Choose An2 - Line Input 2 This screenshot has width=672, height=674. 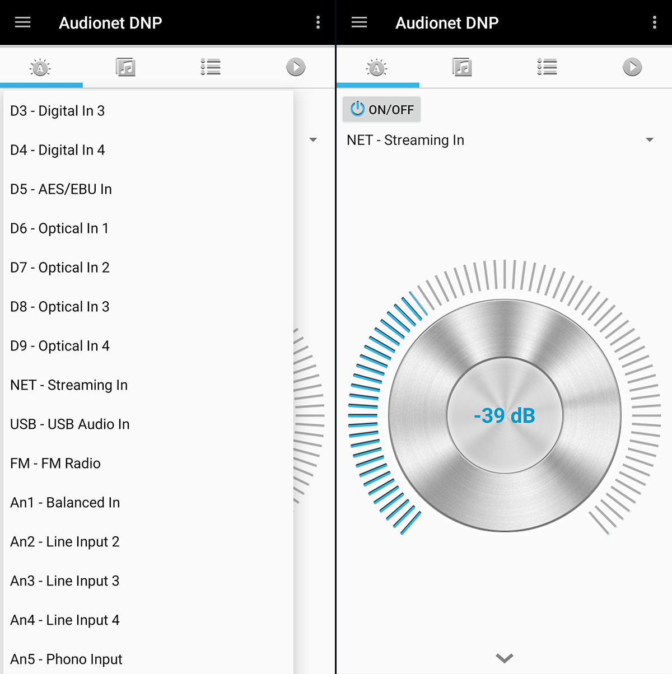click(148, 542)
